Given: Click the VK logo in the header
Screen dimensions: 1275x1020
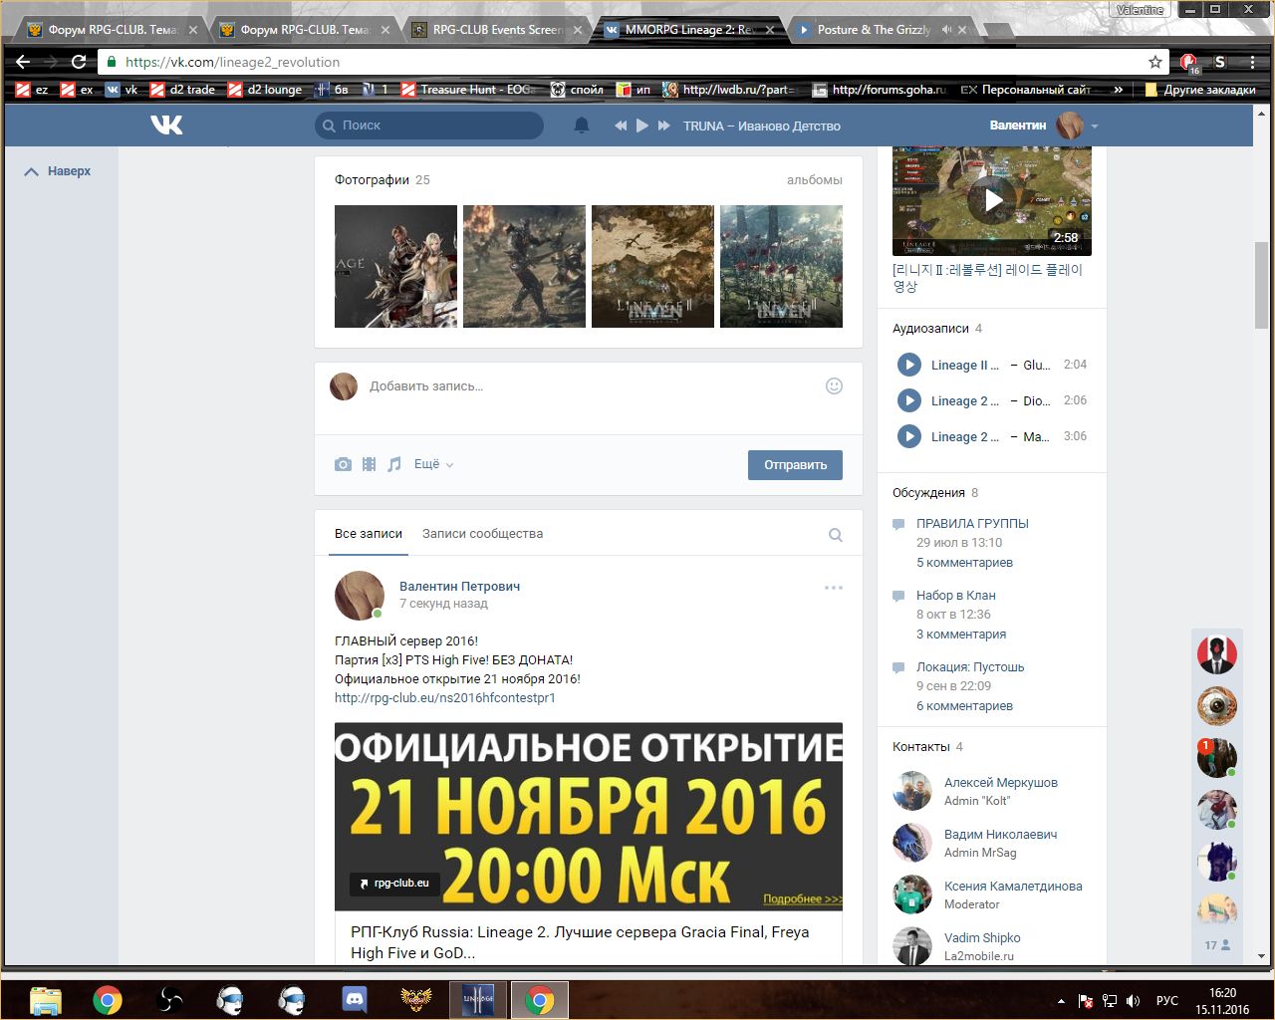Looking at the screenshot, I should (x=166, y=126).
